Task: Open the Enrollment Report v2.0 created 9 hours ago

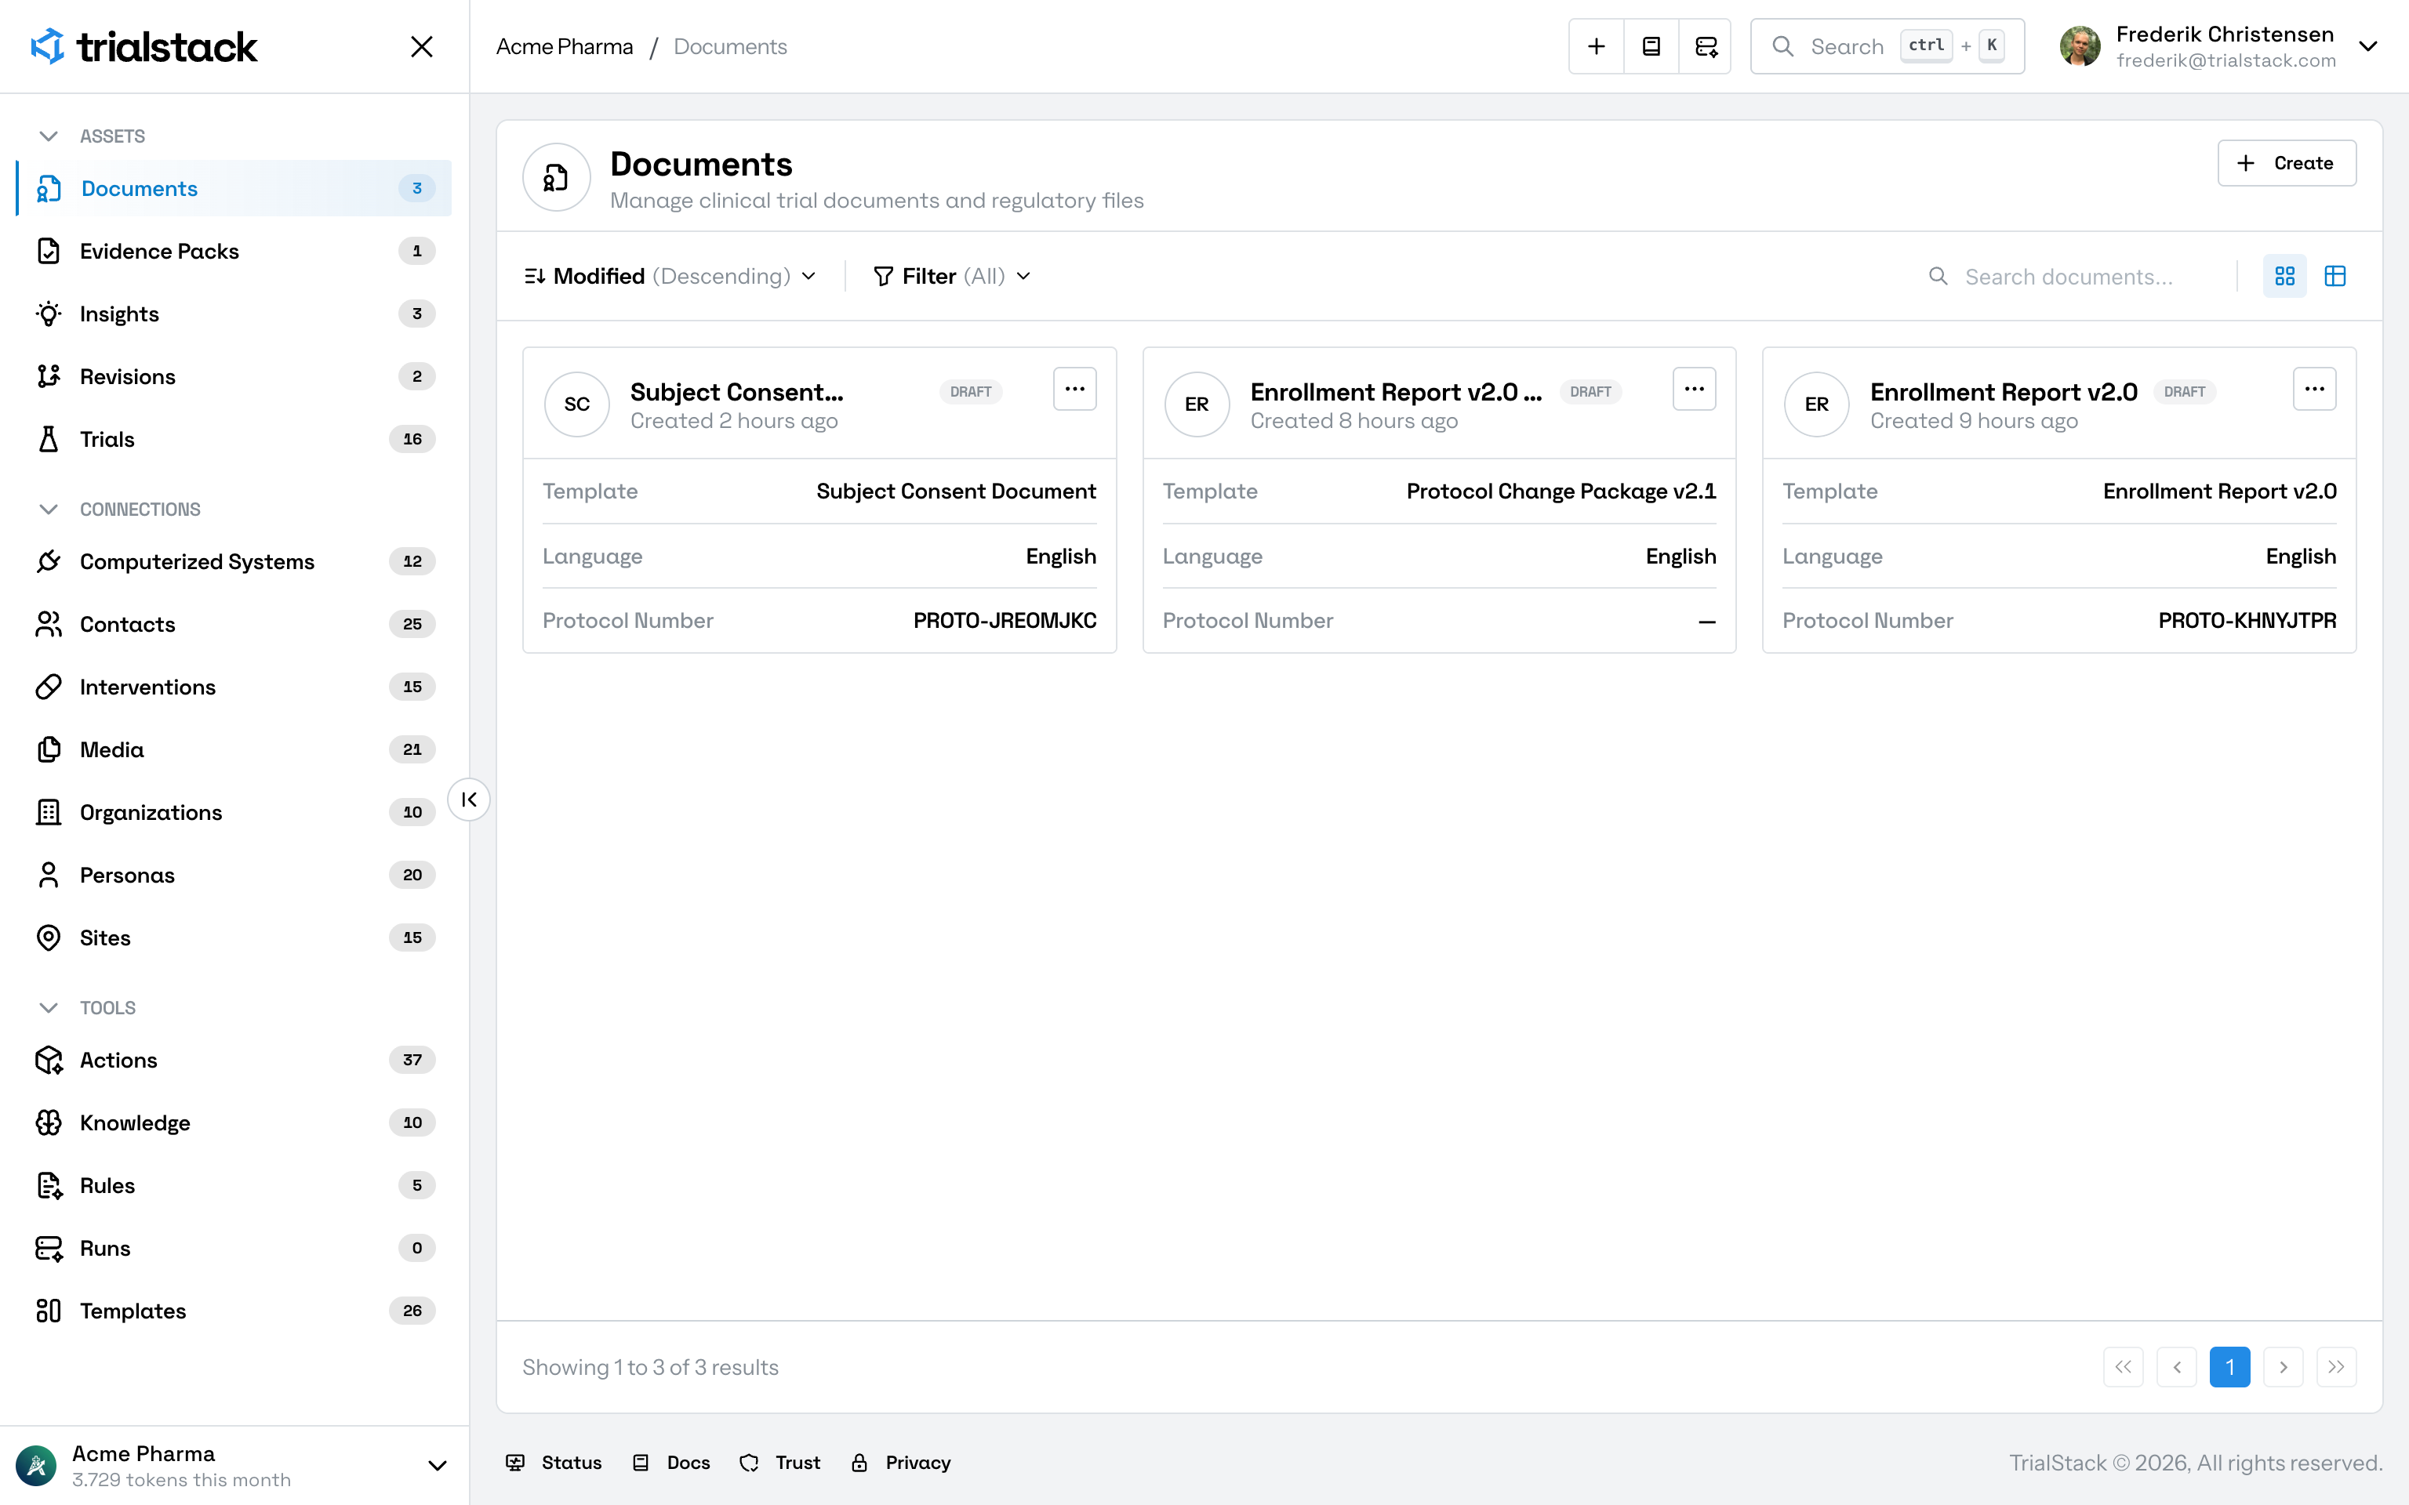Action: coord(2004,392)
